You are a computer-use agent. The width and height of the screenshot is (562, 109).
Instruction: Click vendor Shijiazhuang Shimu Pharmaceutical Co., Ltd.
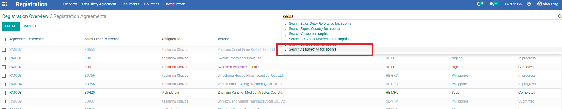tap(252, 101)
